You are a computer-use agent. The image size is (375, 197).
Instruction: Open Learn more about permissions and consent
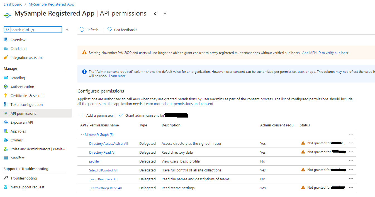click(179, 104)
